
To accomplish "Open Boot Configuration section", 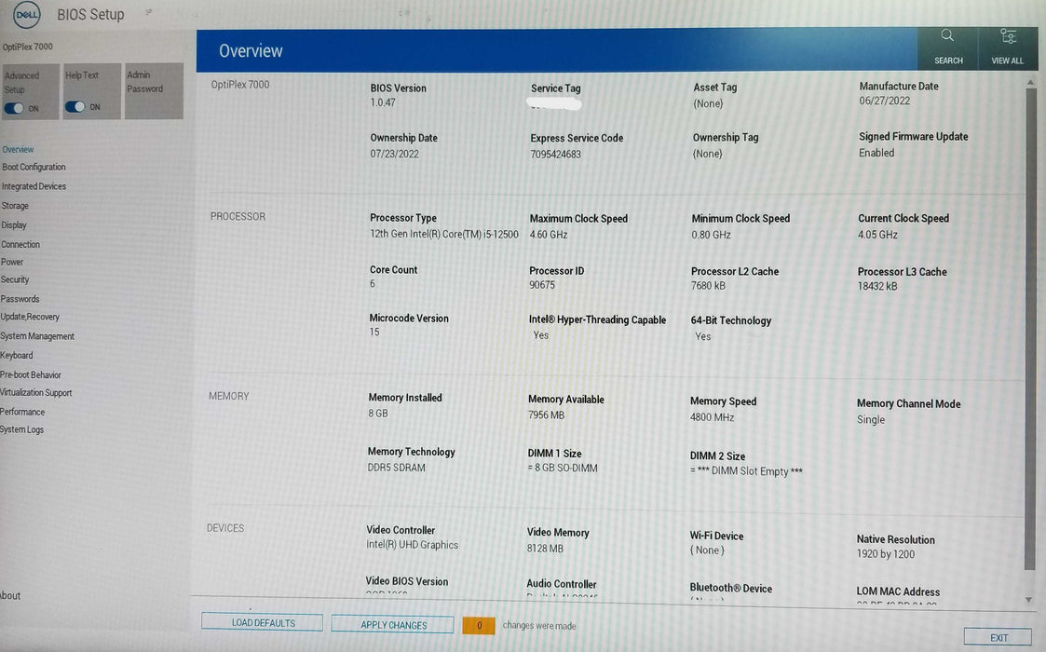I will click(34, 167).
